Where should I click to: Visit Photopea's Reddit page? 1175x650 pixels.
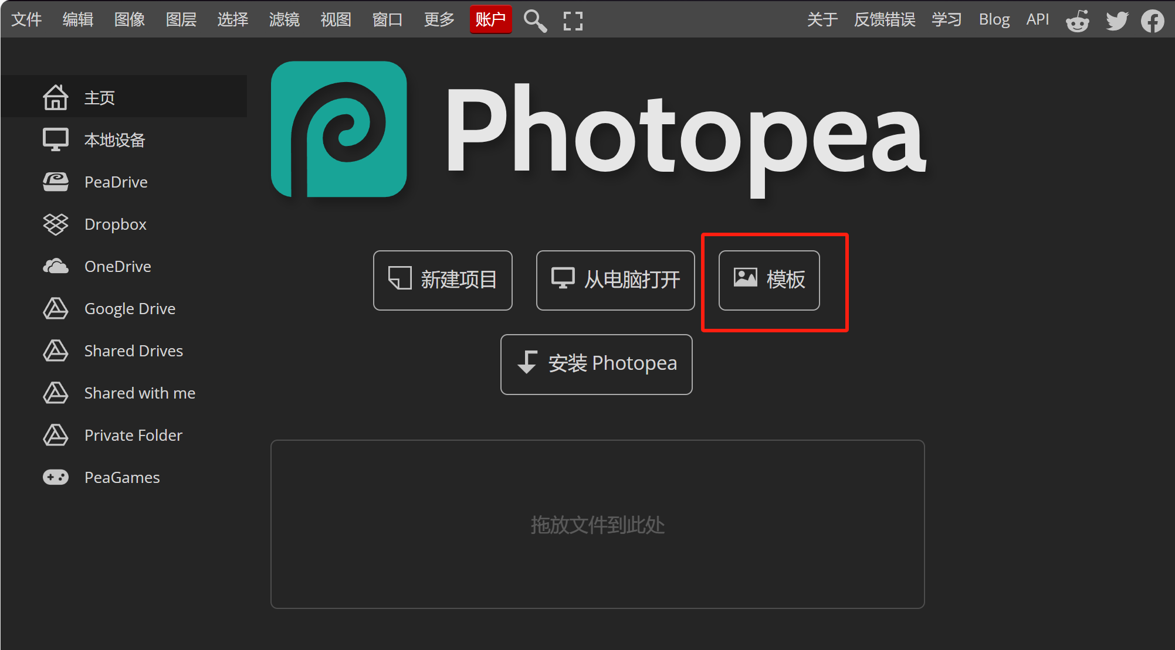(x=1077, y=19)
